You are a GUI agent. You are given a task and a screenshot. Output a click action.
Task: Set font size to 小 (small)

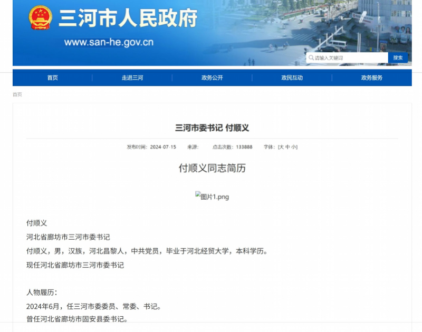click(293, 147)
